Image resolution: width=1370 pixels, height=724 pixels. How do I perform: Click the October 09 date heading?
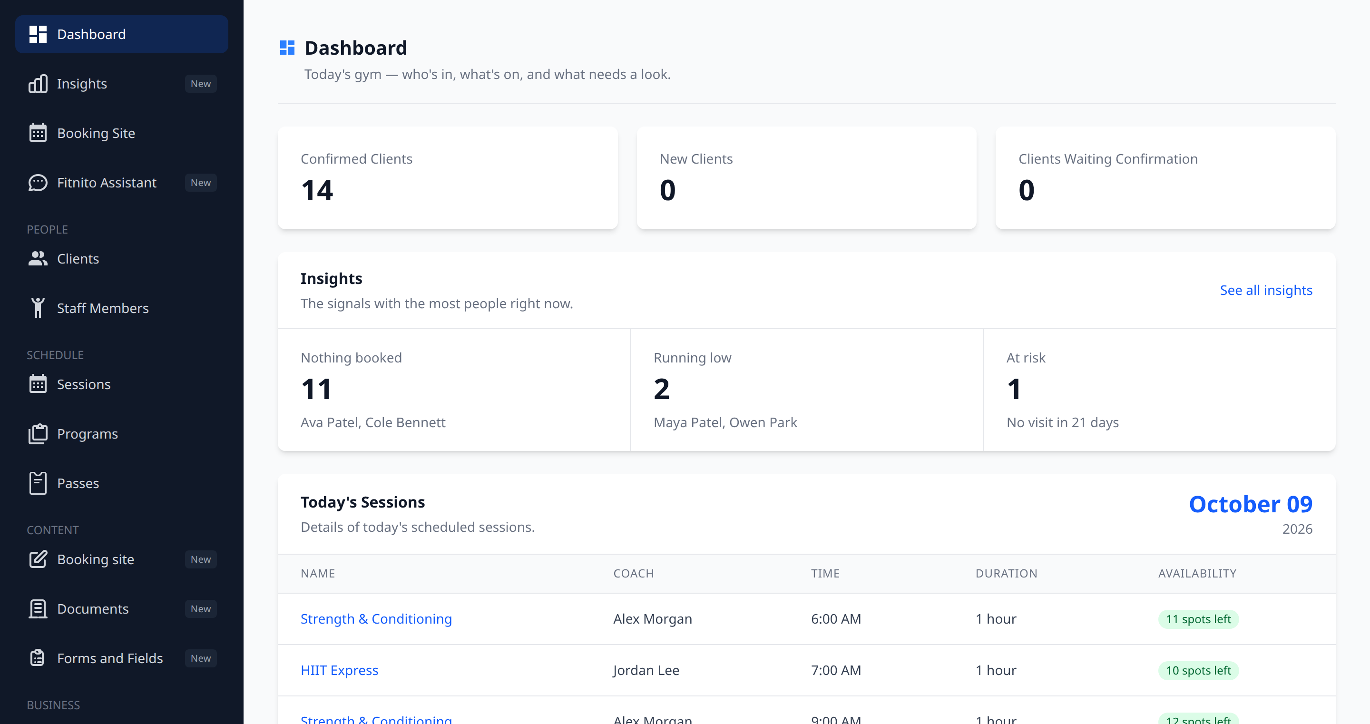pos(1250,504)
